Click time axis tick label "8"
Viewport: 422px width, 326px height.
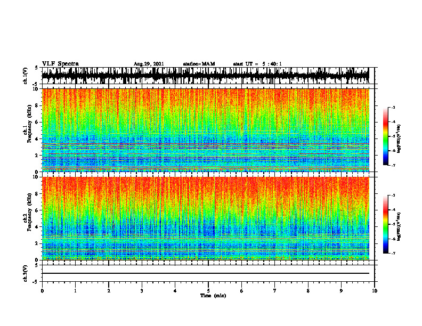pos(308,291)
